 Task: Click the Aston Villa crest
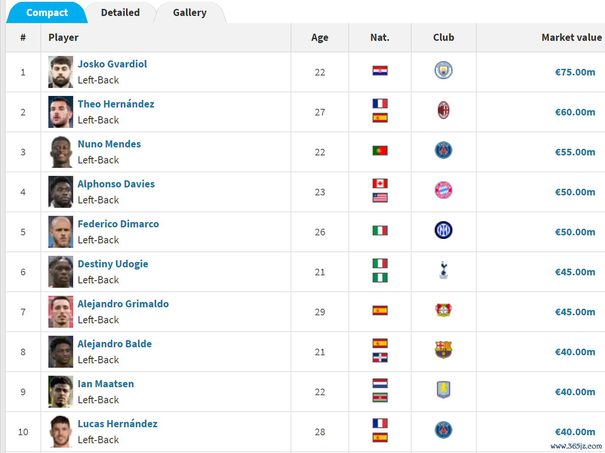444,390
